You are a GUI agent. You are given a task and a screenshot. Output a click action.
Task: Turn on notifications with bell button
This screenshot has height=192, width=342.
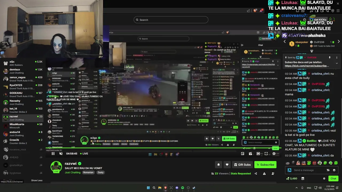tap(218, 165)
